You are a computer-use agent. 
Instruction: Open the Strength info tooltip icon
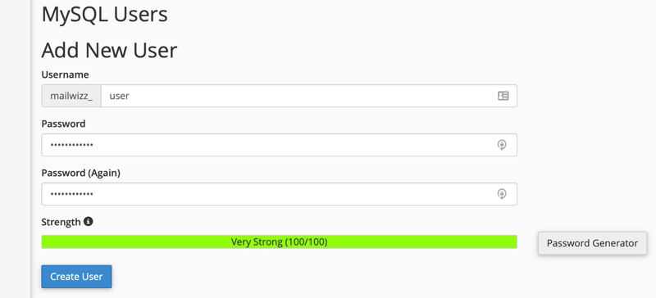tap(88, 222)
